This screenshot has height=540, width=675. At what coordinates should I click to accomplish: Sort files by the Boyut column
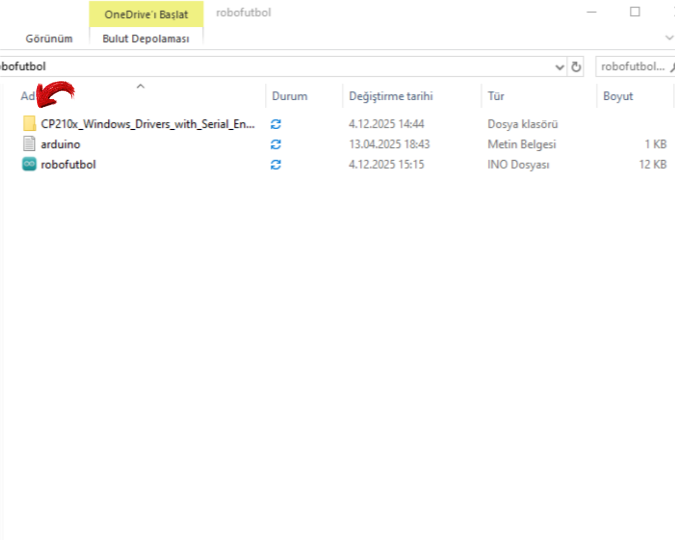618,96
